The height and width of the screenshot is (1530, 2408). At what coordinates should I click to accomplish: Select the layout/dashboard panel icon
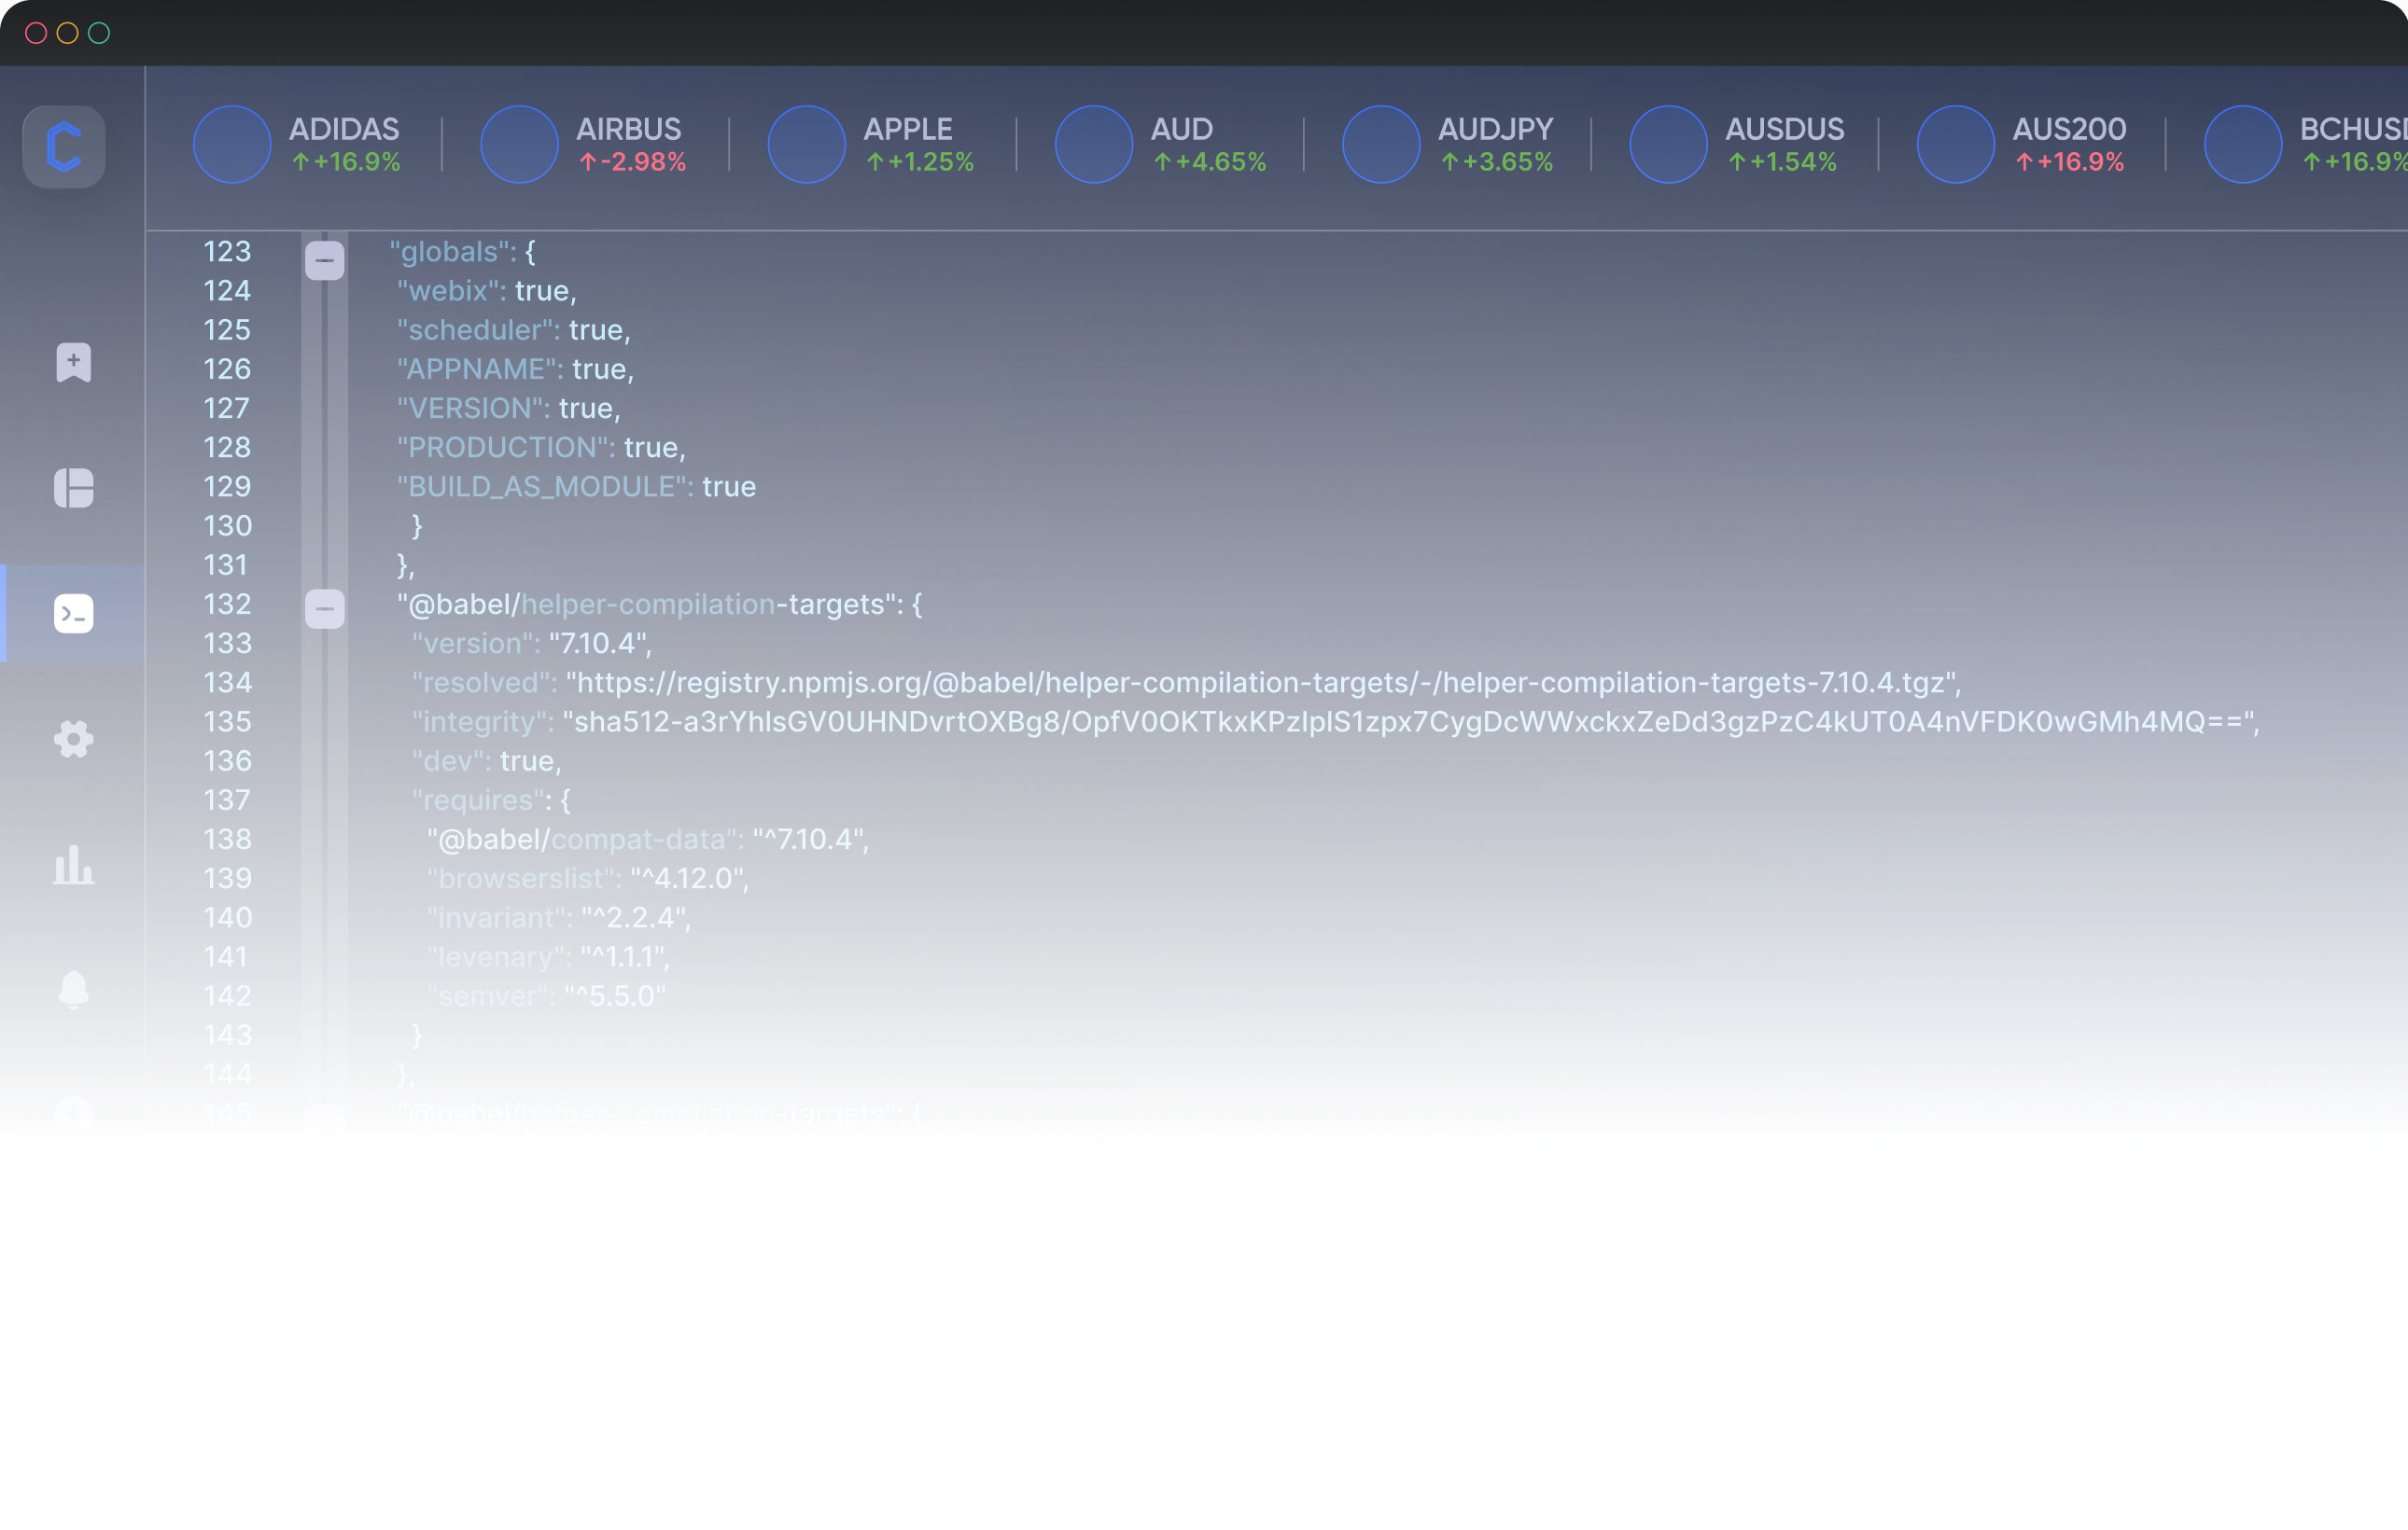pos(74,488)
